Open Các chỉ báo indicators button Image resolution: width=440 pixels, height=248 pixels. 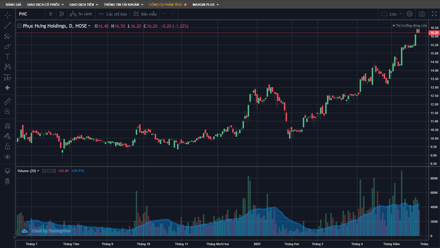113,14
